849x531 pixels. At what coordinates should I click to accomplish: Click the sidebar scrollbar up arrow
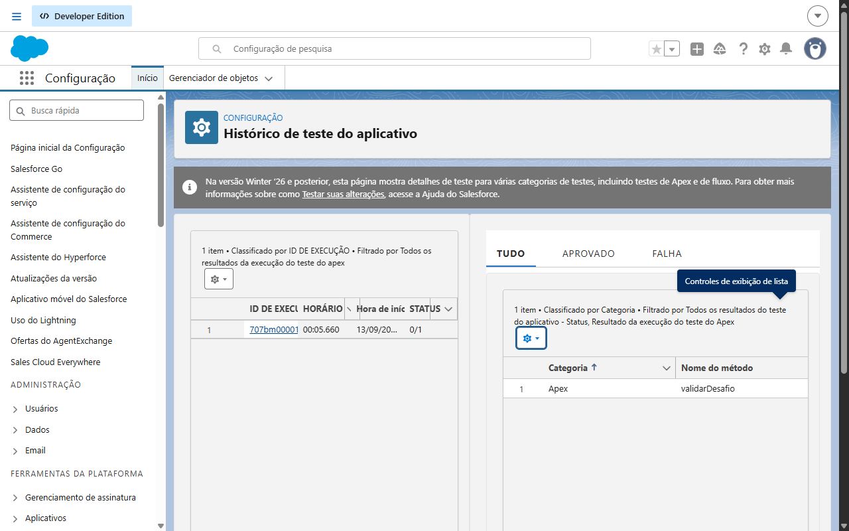[x=161, y=98]
